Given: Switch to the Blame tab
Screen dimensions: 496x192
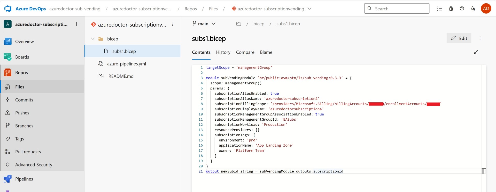Looking at the screenshot, I should [266, 52].
